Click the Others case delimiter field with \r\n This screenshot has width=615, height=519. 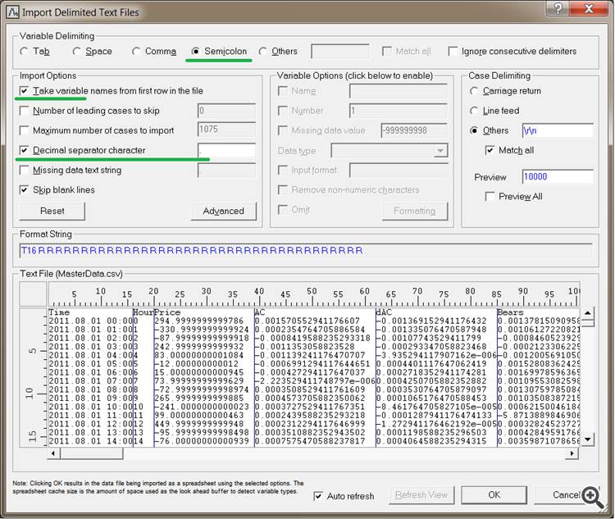pyautogui.click(x=558, y=130)
